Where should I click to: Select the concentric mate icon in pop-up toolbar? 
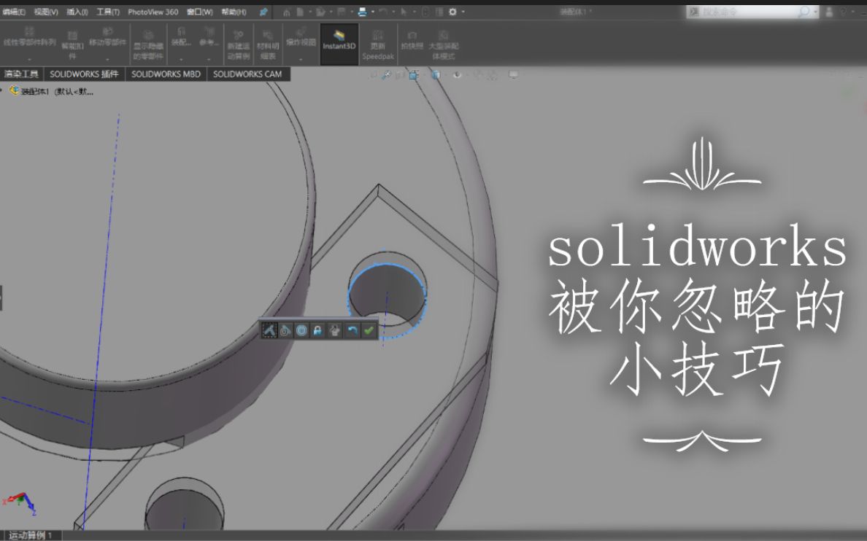(x=301, y=330)
